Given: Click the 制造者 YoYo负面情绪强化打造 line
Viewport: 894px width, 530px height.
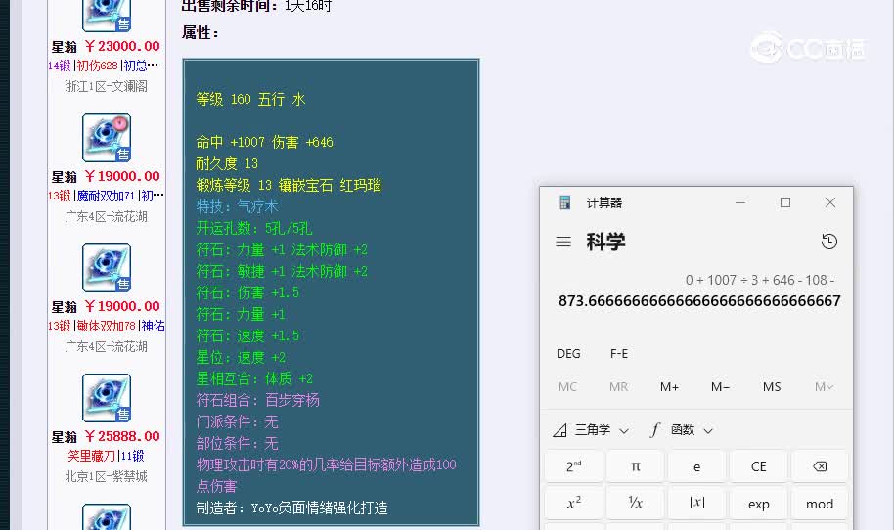Looking at the screenshot, I should pyautogui.click(x=291, y=508).
